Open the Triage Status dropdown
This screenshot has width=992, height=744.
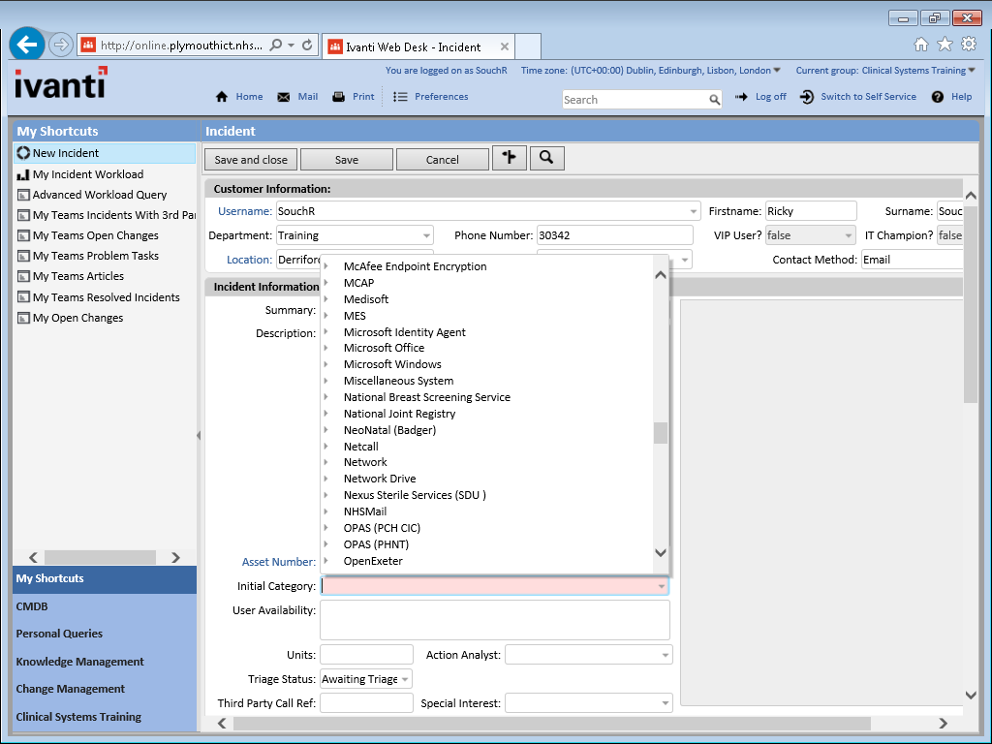click(x=405, y=679)
